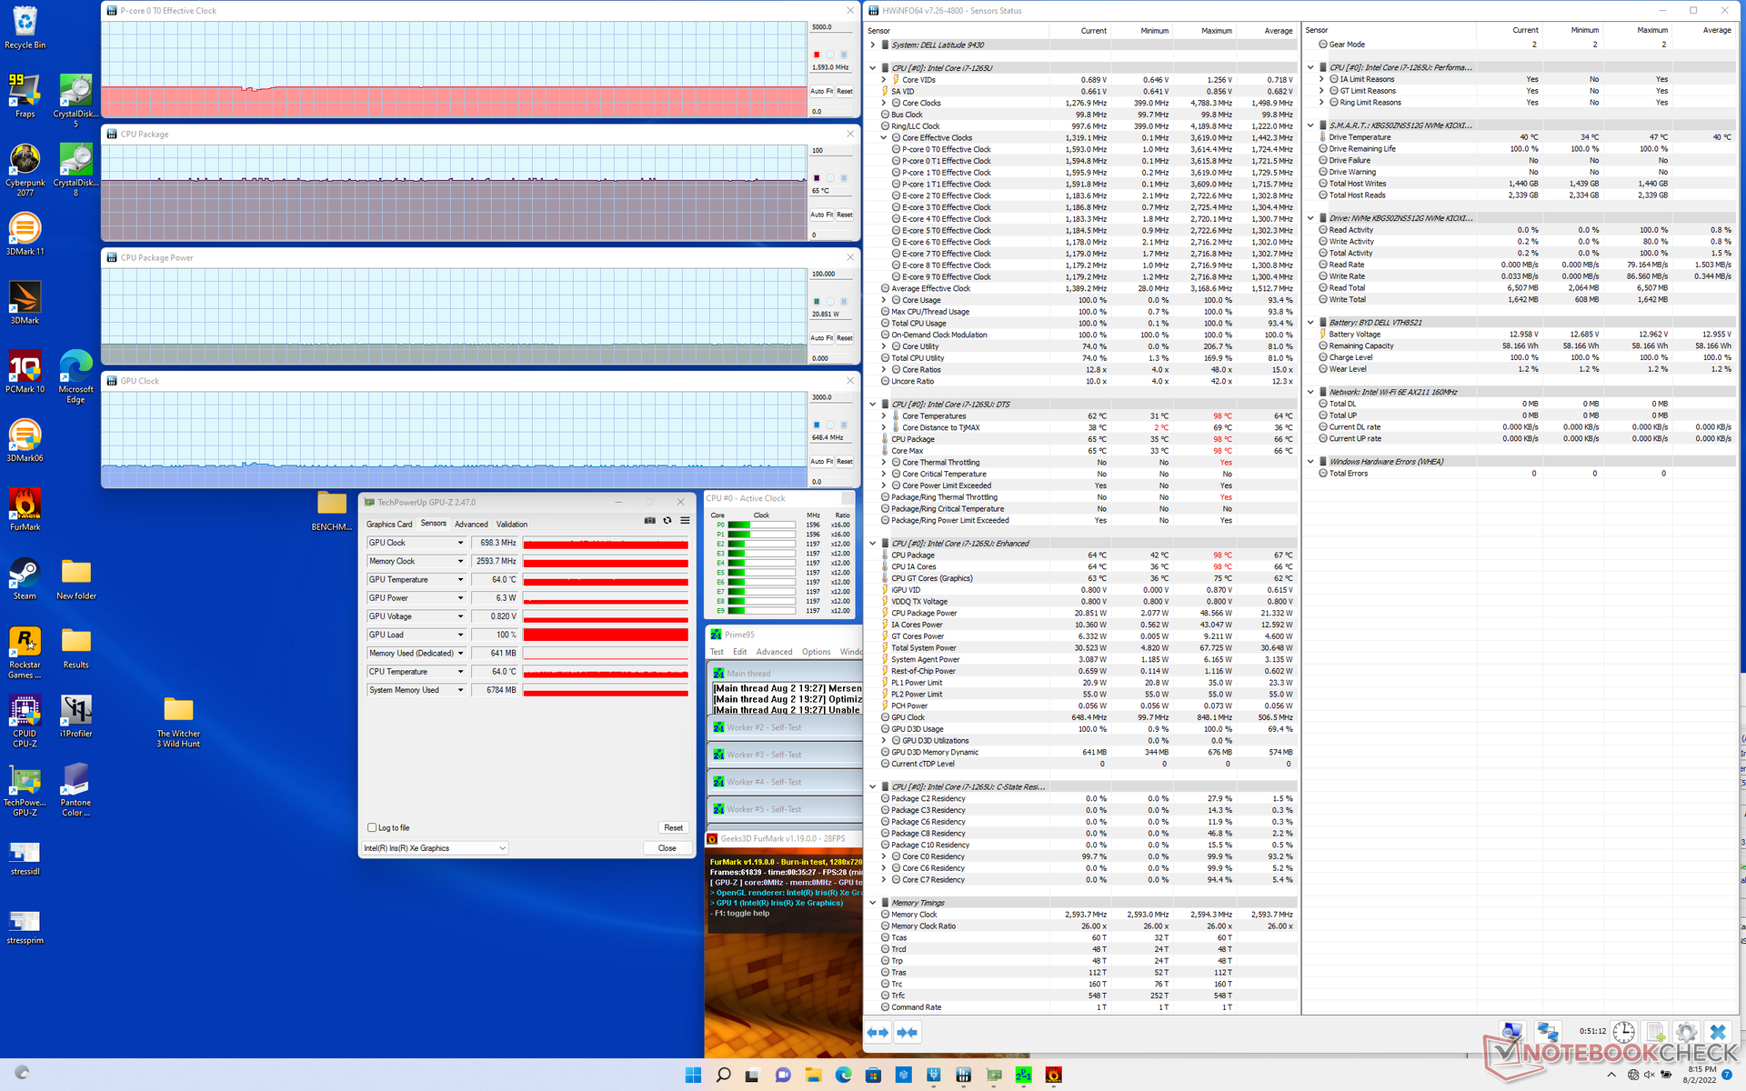Open the GPU Clock sensor dropdown
The height and width of the screenshot is (1091, 1746).
[460, 543]
